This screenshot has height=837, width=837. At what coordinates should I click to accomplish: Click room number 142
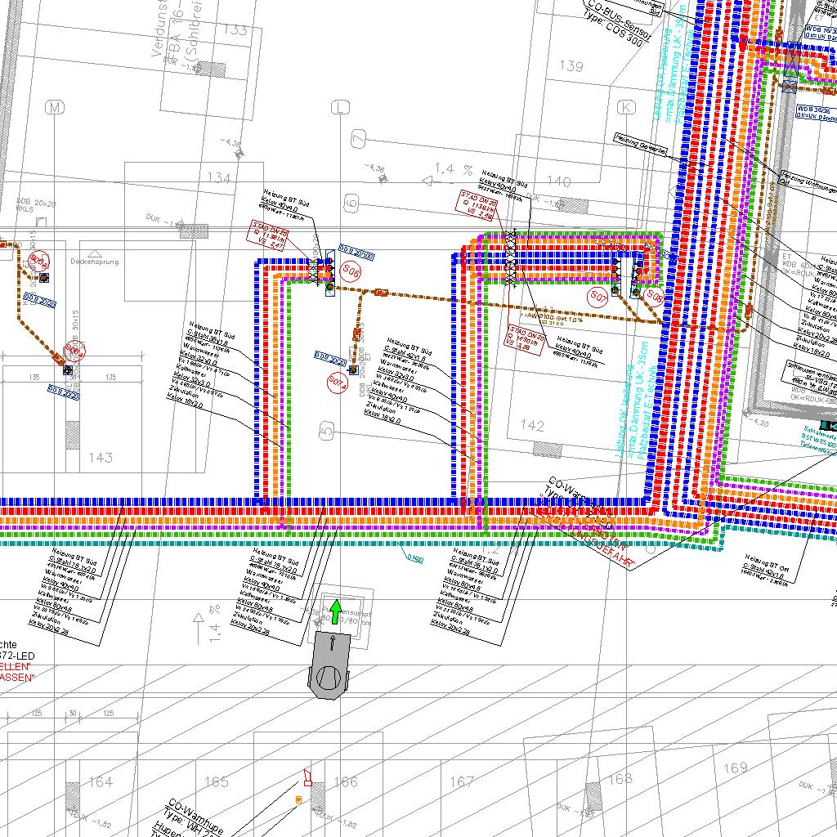[531, 426]
